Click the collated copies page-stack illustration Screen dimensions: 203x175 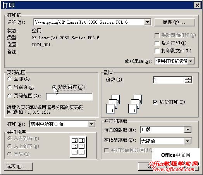point(124,104)
